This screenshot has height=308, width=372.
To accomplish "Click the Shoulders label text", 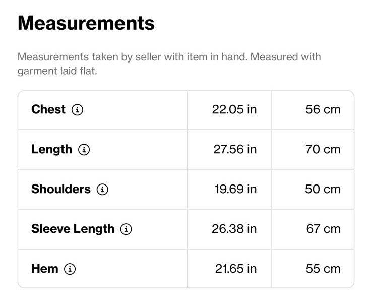I will coord(61,189).
